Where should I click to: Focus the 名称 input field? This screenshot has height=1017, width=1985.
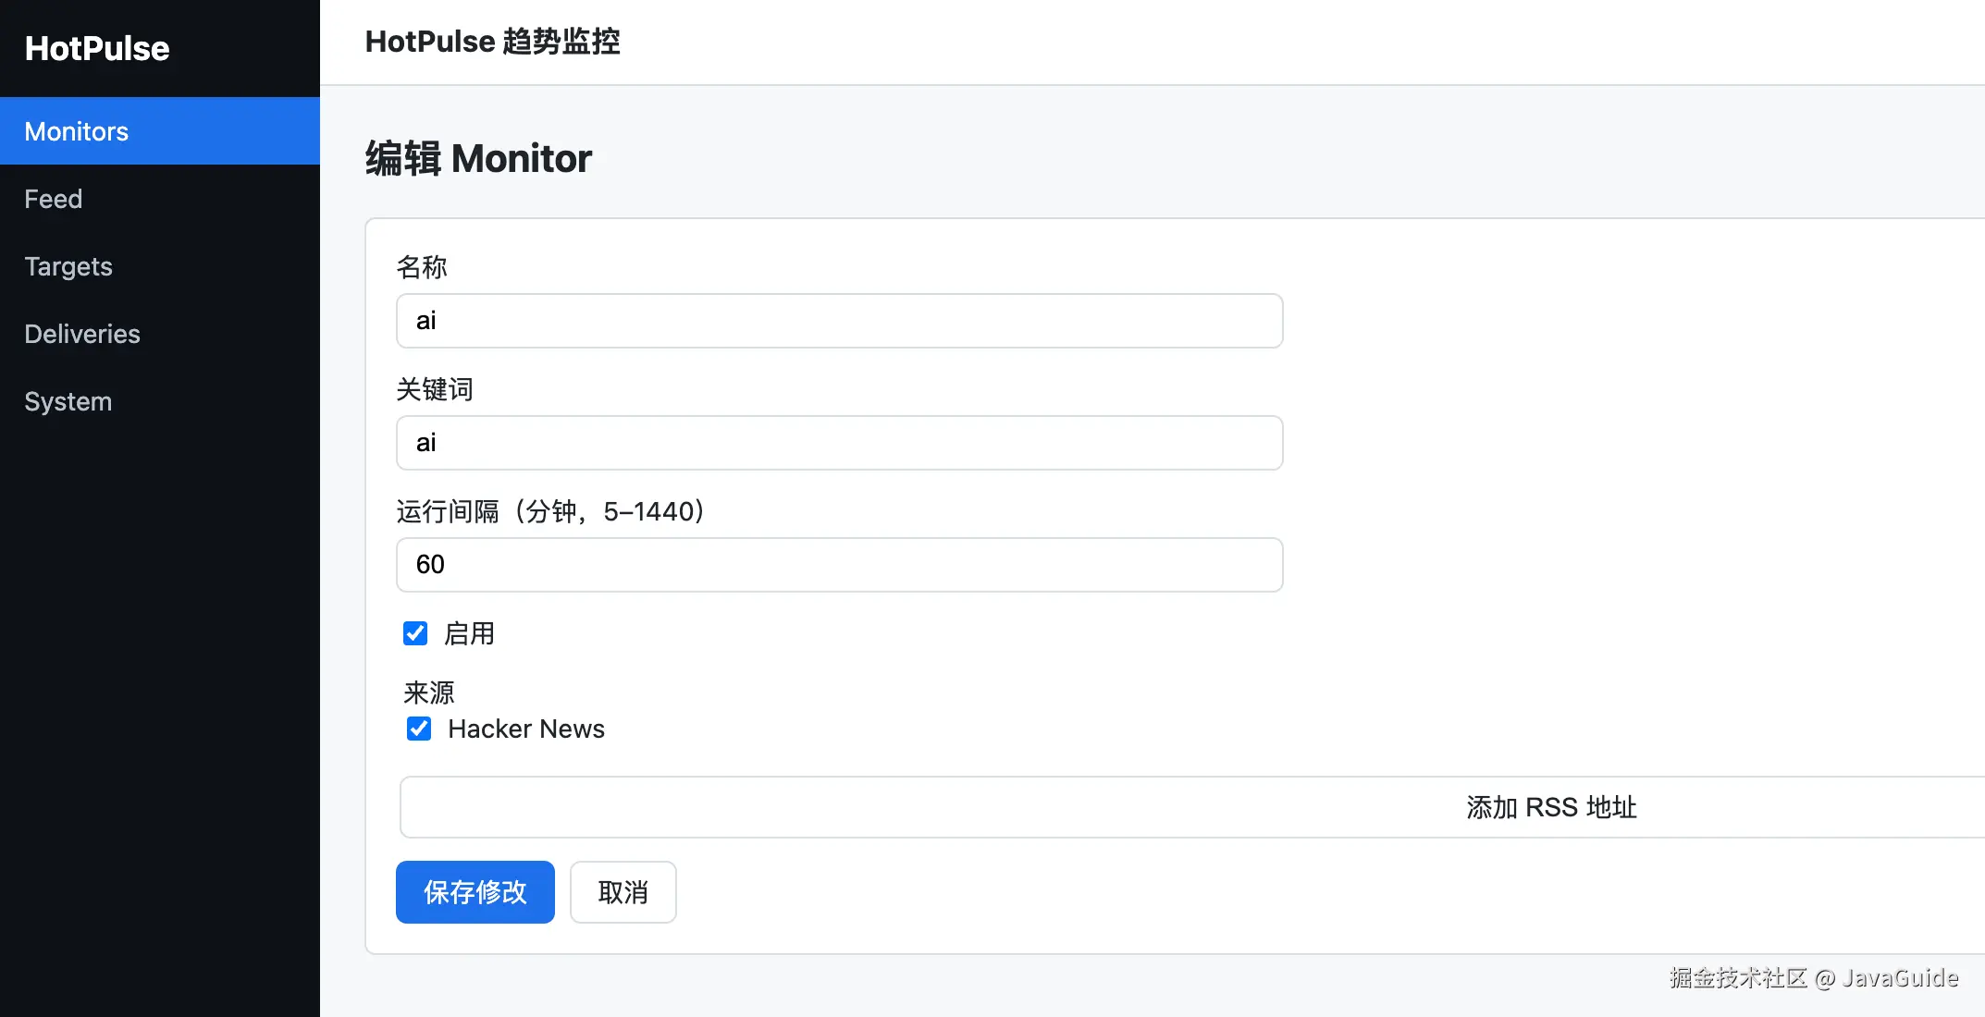pos(839,321)
